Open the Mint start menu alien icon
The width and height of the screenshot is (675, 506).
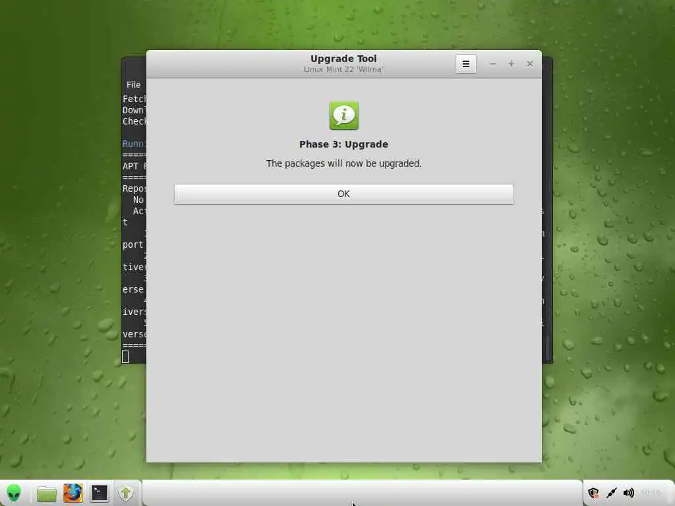click(x=14, y=493)
